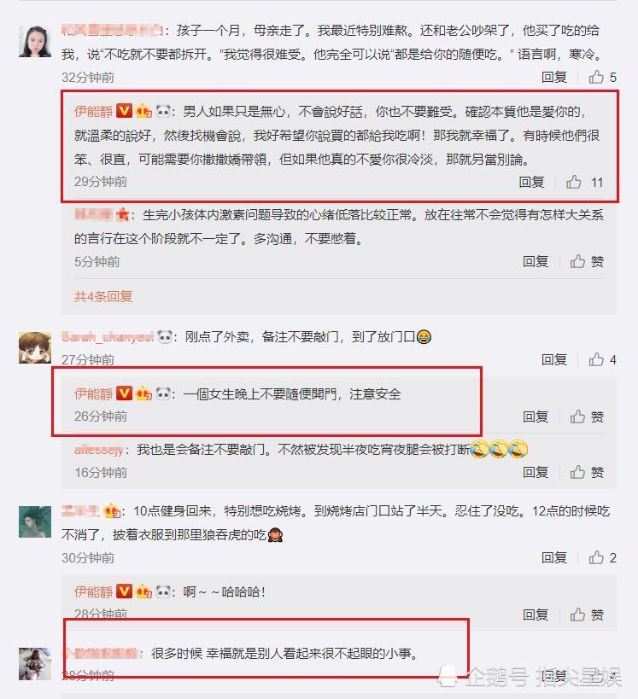View the first commenter's avatar photo
The image size is (638, 699).
point(35,41)
